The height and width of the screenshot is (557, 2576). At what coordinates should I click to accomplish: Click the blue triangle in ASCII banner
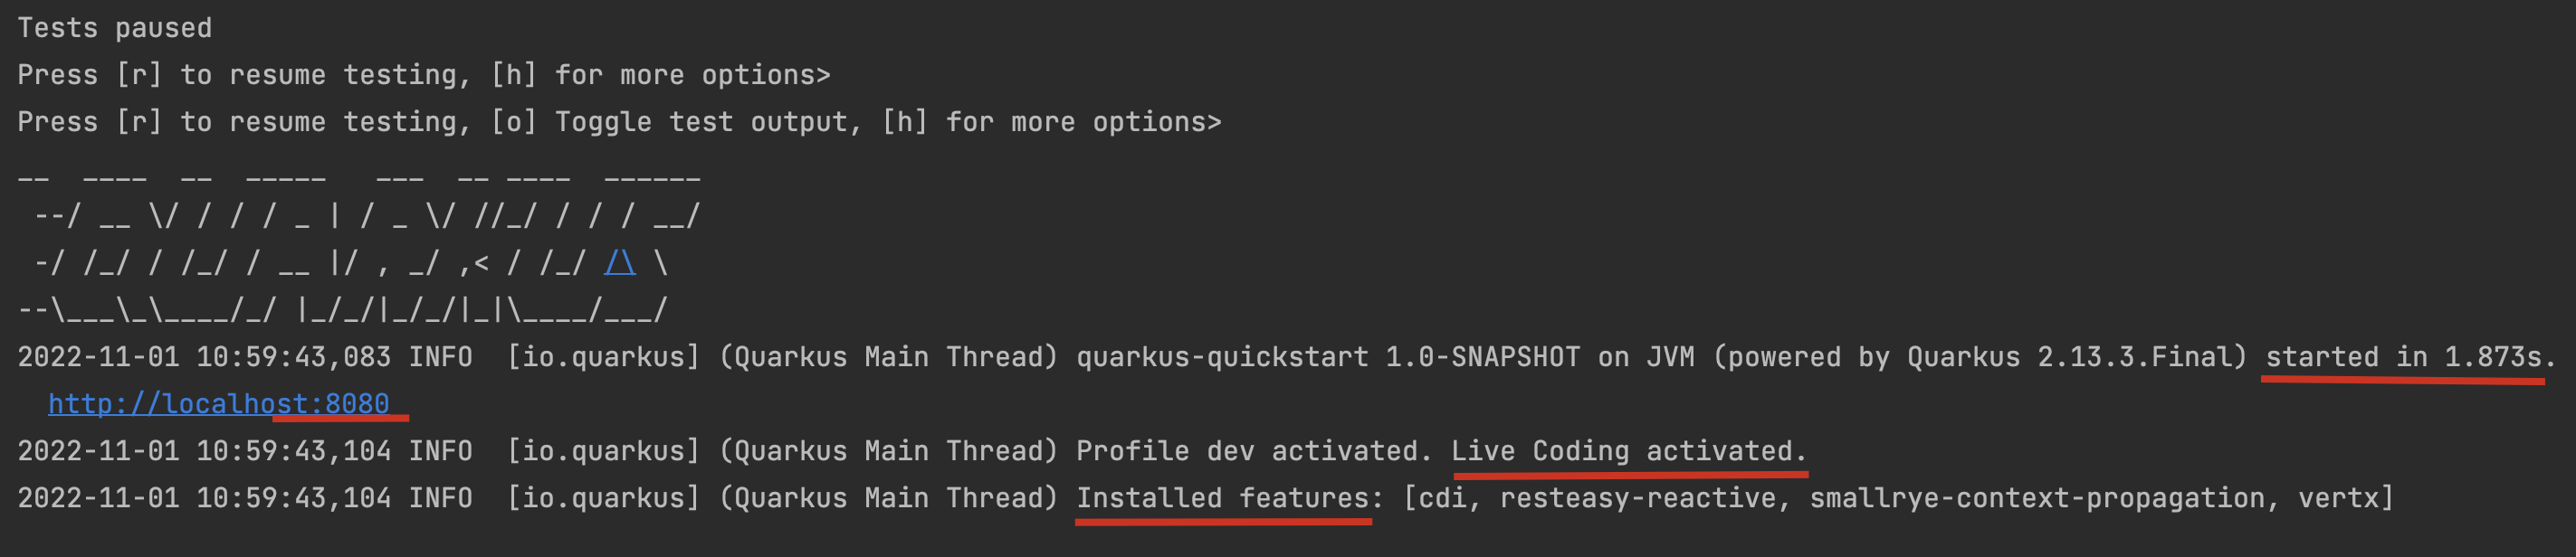coord(620,262)
